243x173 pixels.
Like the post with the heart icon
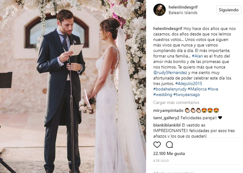point(157,145)
